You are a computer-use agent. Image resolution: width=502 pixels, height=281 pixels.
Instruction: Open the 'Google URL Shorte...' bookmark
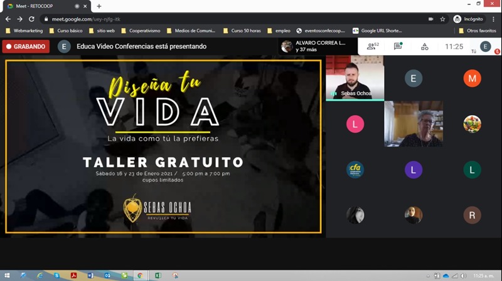tap(377, 31)
